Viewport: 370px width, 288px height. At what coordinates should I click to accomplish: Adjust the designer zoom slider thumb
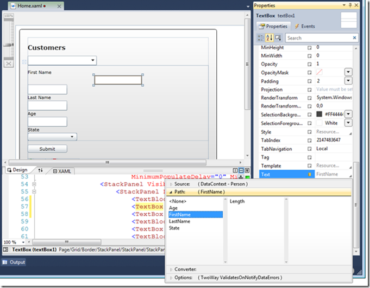[9, 44]
